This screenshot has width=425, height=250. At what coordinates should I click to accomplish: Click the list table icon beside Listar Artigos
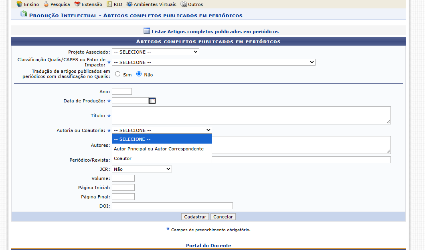[x=147, y=31]
